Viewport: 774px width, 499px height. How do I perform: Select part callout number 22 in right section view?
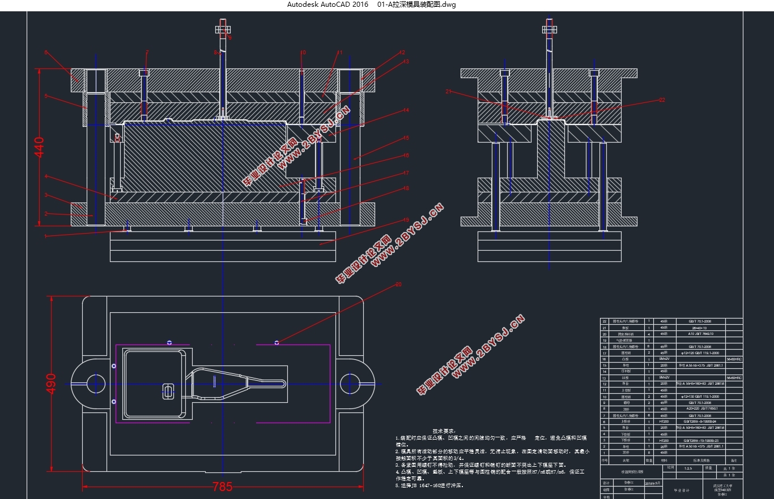coord(662,100)
